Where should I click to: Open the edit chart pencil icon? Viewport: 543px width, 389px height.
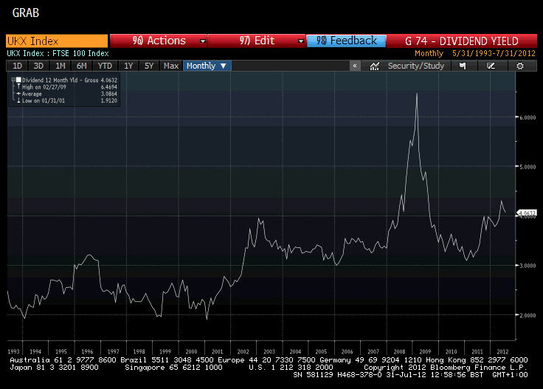pyautogui.click(x=491, y=66)
